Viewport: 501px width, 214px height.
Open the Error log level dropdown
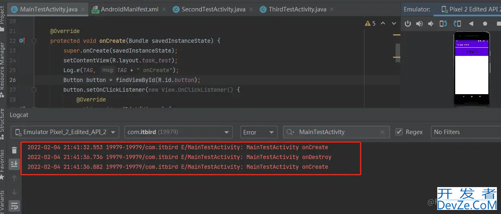tap(259, 132)
